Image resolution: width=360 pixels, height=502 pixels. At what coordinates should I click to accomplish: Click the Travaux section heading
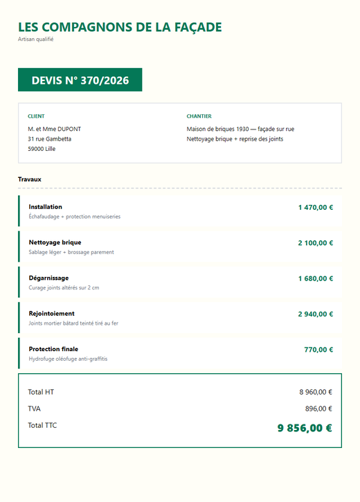30,179
